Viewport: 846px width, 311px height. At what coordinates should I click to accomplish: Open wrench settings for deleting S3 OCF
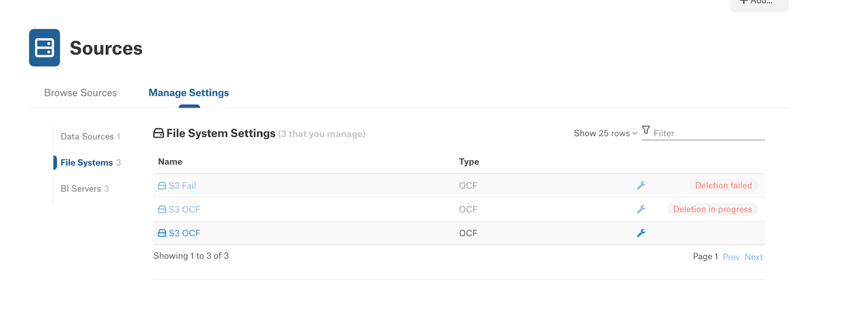click(641, 209)
